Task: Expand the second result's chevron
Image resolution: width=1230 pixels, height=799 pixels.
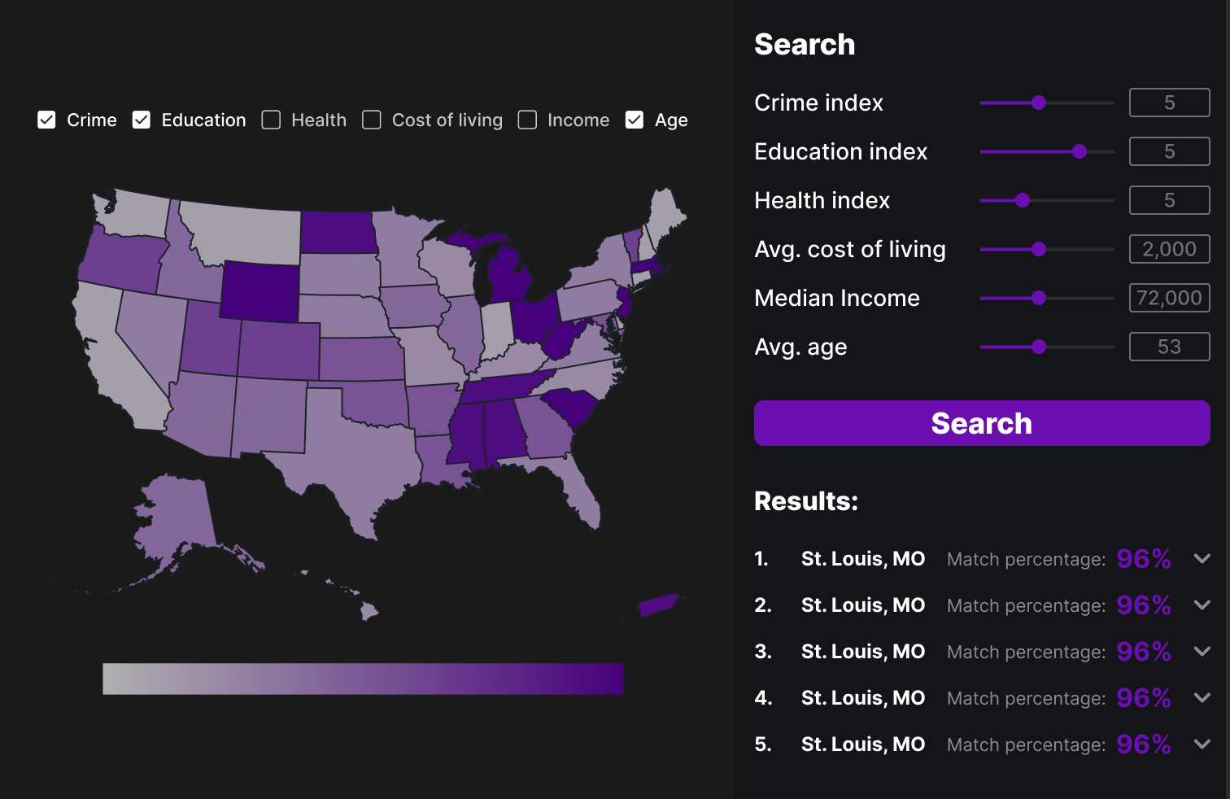Action: point(1202,605)
